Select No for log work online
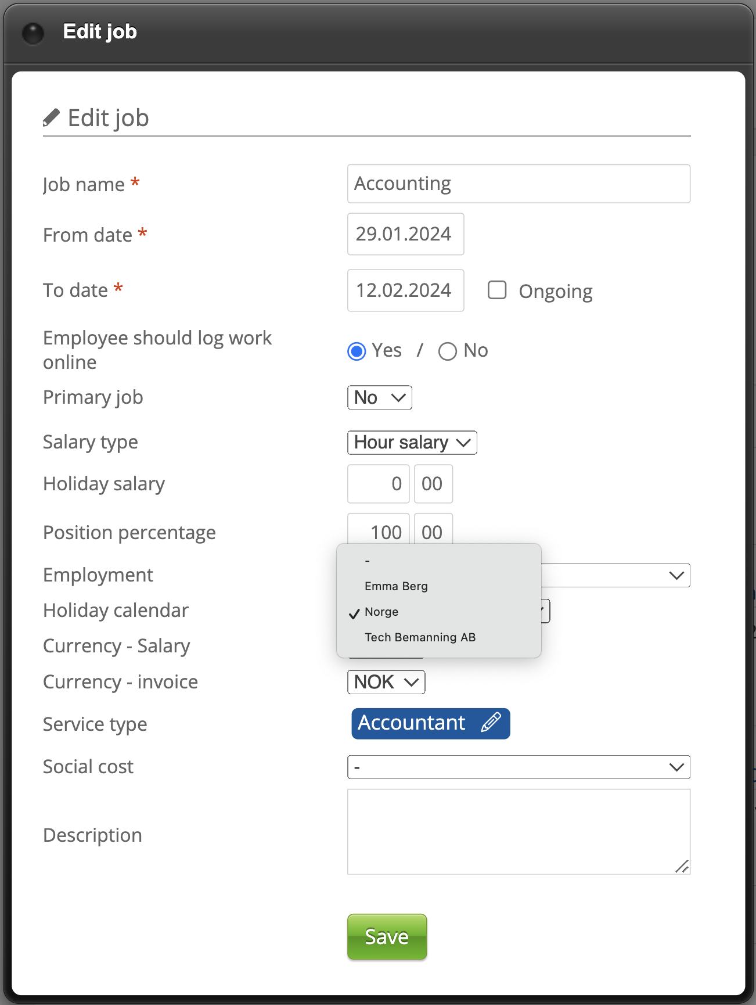Viewport: 756px width, 1005px height. 447,351
